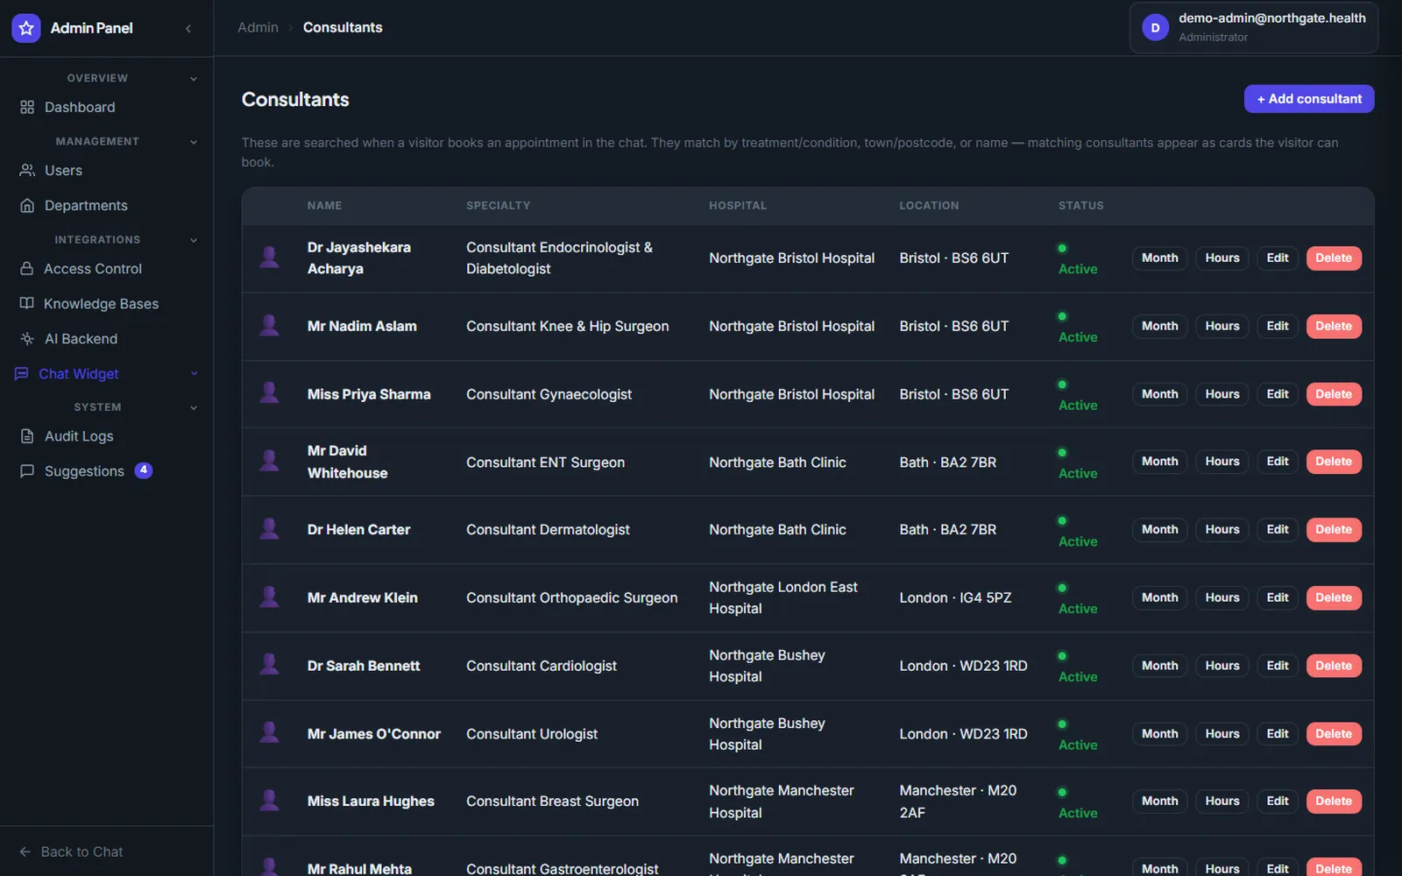
Task: Click the London · IG4 5PZ location
Action: click(955, 597)
